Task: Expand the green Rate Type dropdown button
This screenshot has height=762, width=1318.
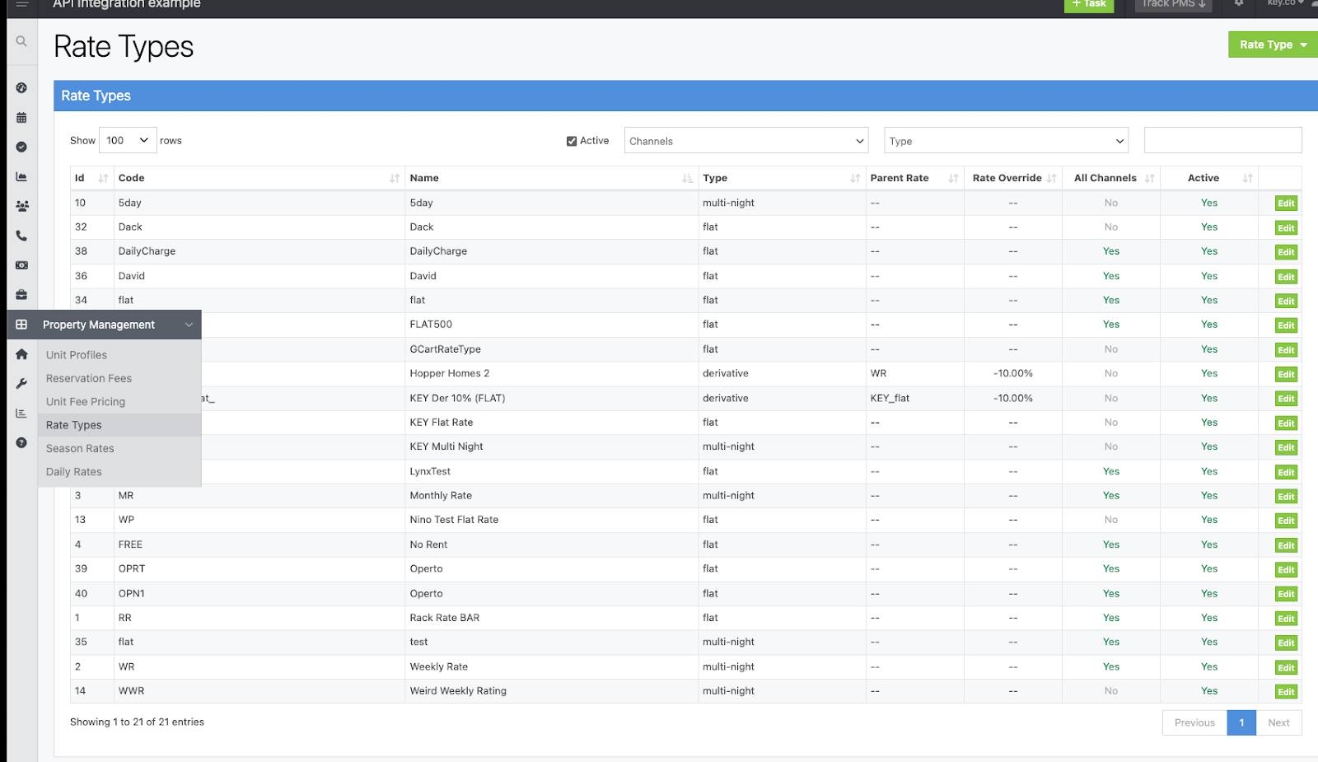Action: click(x=1272, y=44)
